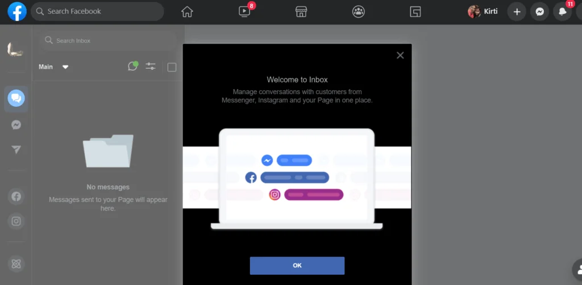Image resolution: width=582 pixels, height=285 pixels.
Task: Open the Watch video icon
Action: coord(244,12)
